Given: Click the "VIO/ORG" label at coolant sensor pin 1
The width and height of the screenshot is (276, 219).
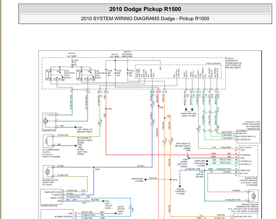Looking at the screenshot, I should point(236,190).
